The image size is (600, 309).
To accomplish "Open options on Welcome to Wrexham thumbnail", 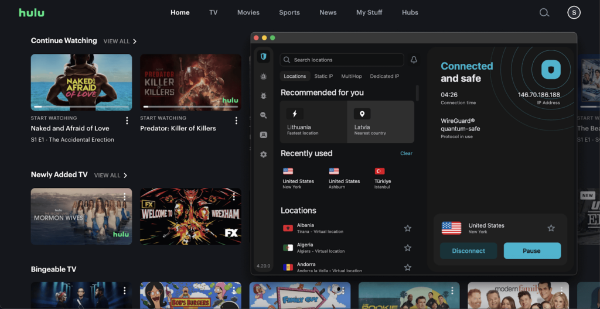I will pyautogui.click(x=233, y=197).
